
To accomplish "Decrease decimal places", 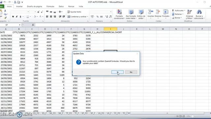I will [110, 17].
